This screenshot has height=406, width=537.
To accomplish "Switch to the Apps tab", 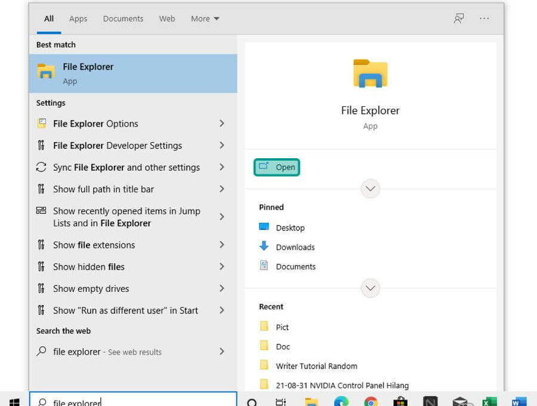I will [x=78, y=19].
